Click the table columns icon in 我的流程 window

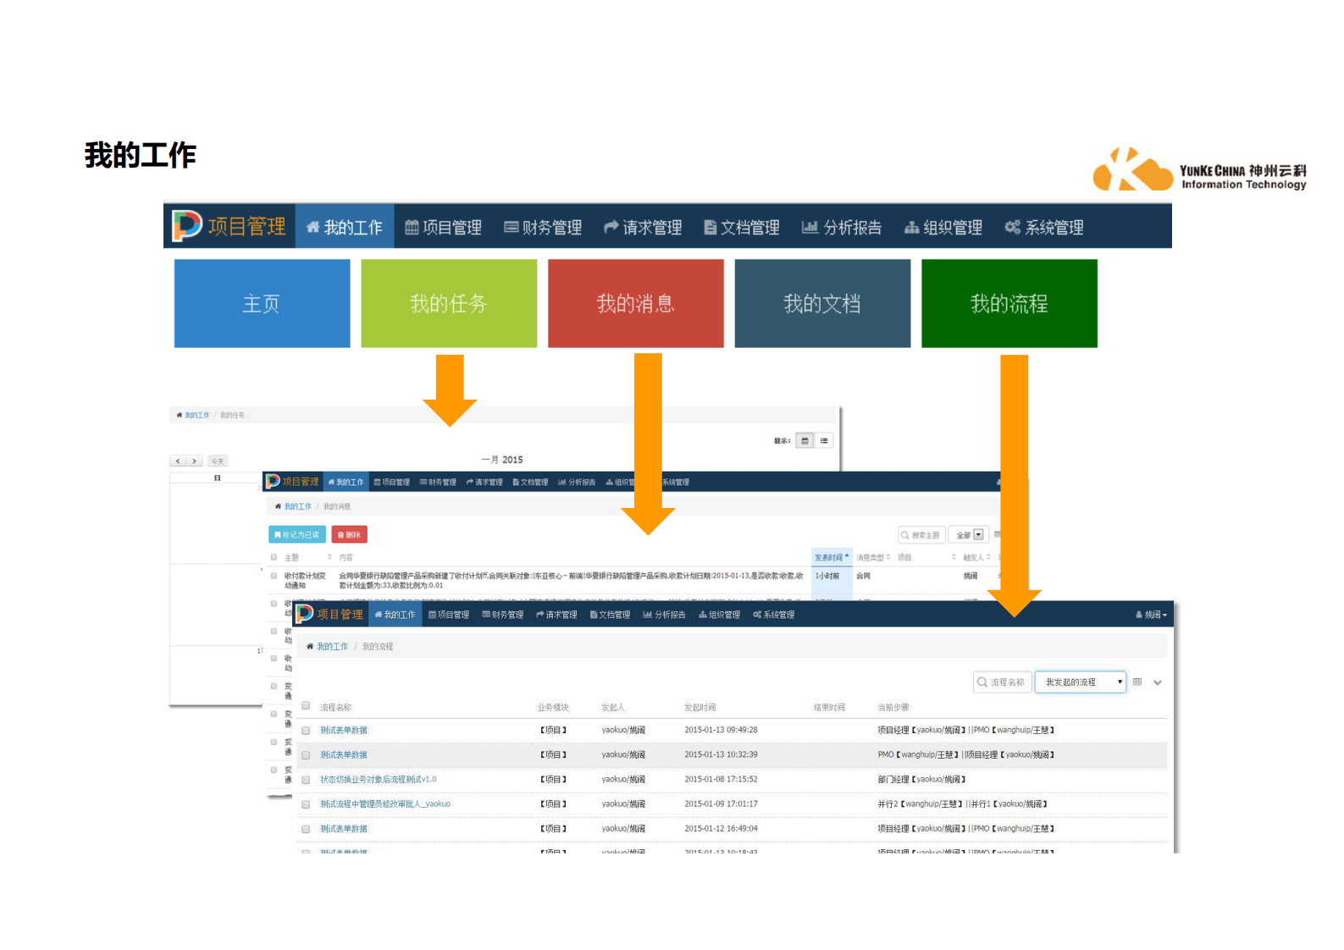(x=1137, y=682)
